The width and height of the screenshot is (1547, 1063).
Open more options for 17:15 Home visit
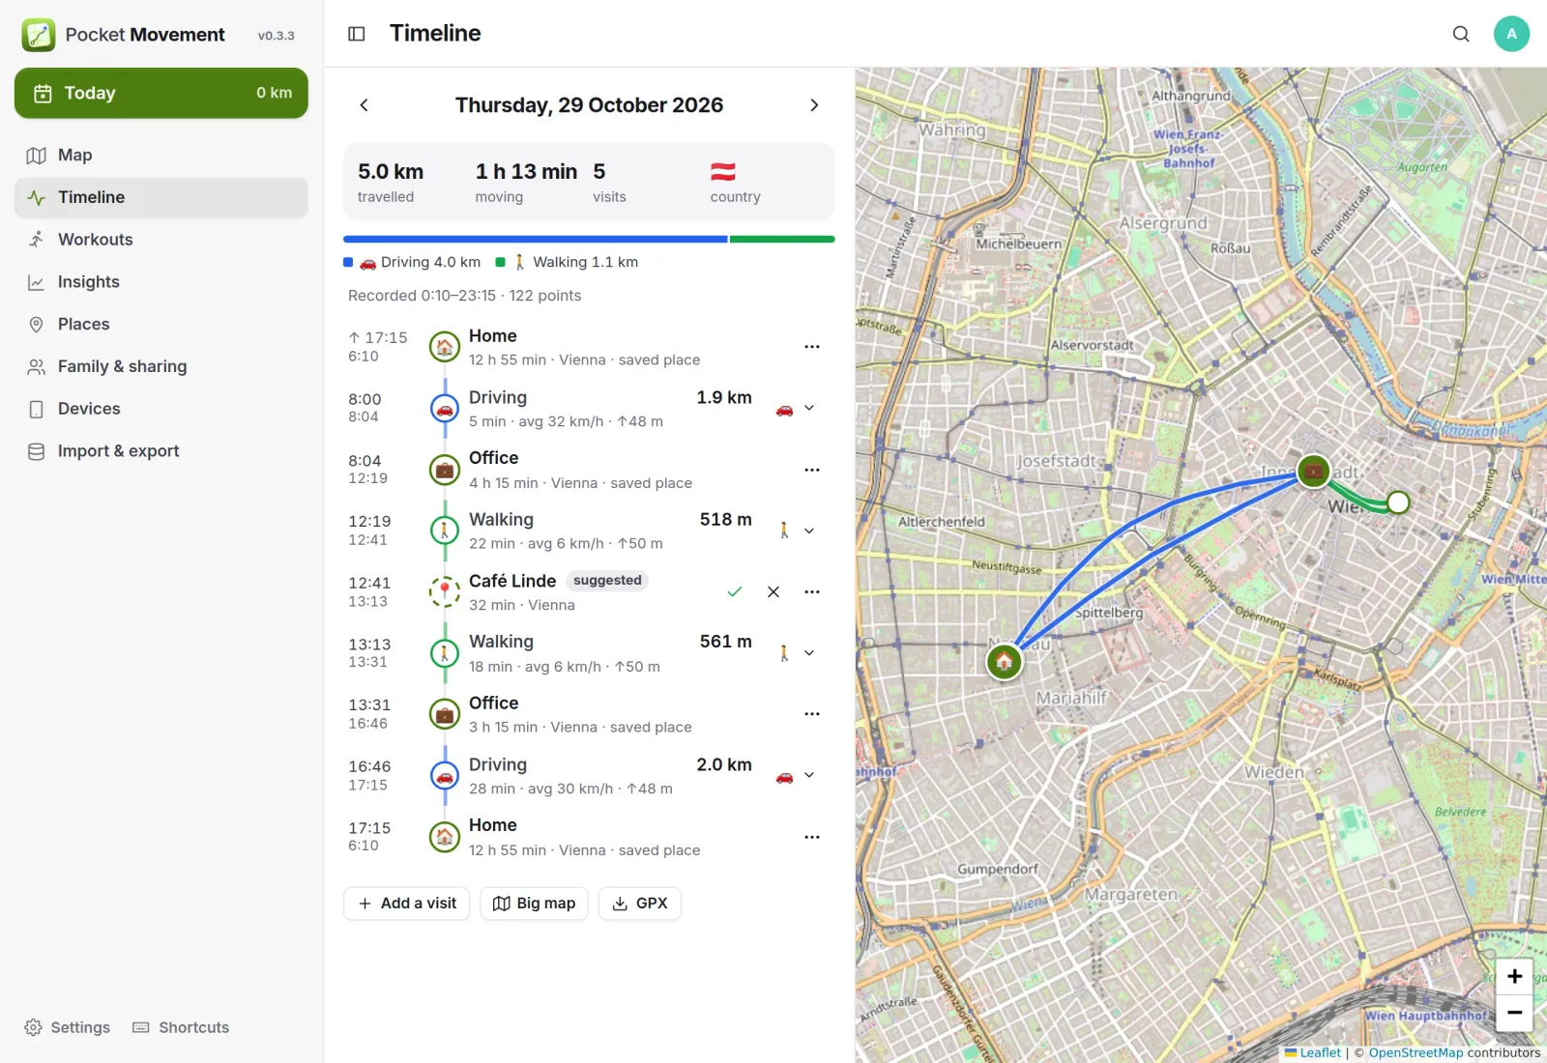point(812,837)
